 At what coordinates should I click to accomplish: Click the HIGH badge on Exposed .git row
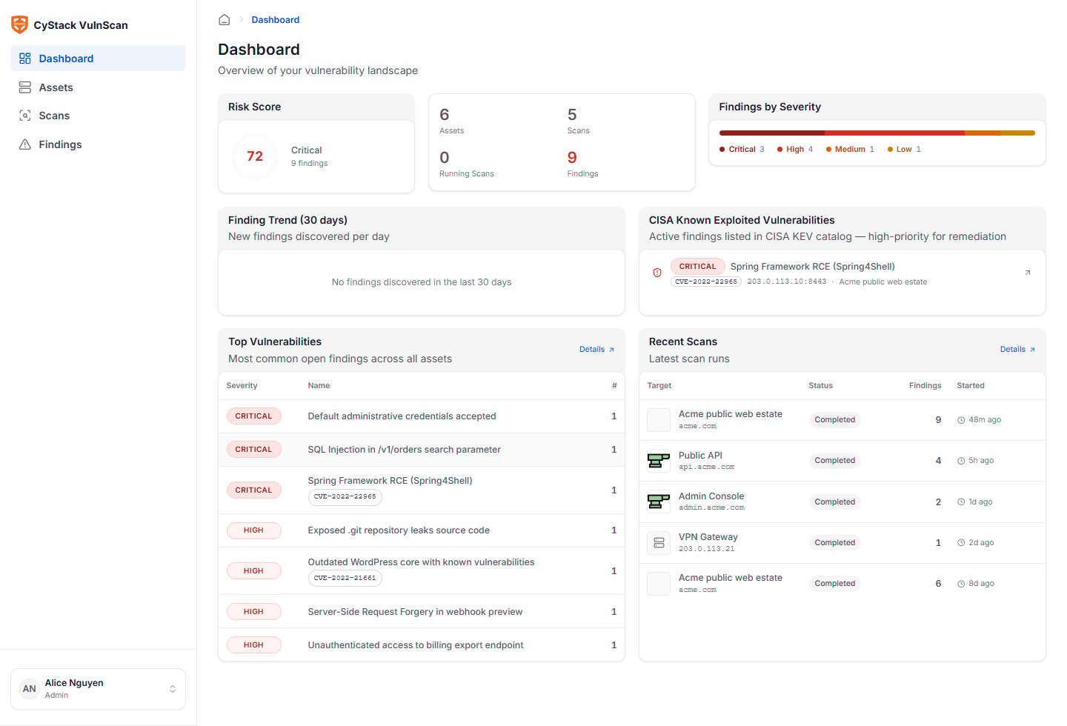[x=254, y=530]
